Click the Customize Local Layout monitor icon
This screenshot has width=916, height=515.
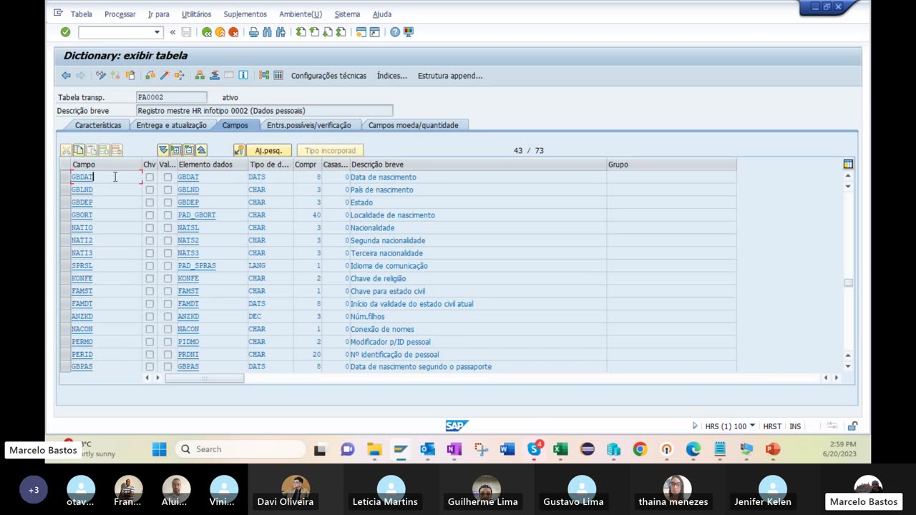click(x=409, y=32)
